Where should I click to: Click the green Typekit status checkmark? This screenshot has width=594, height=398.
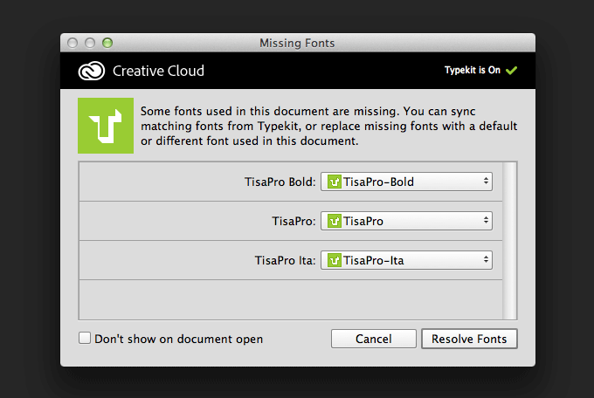pyautogui.click(x=512, y=71)
